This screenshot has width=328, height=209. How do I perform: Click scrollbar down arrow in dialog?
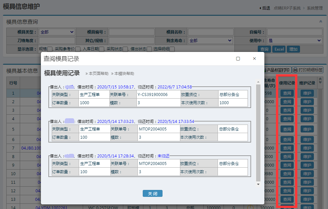pyautogui.click(x=258, y=184)
